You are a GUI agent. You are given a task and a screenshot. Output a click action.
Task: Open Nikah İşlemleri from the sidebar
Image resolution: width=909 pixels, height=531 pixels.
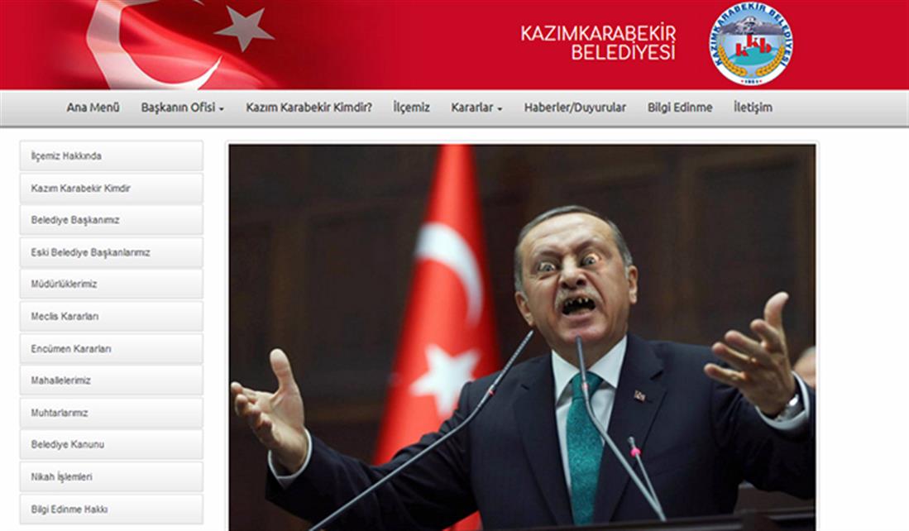pos(111,477)
